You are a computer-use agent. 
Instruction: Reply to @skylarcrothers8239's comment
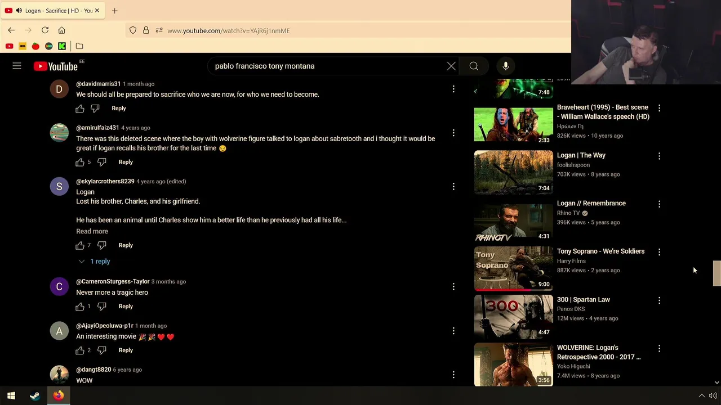(126, 245)
